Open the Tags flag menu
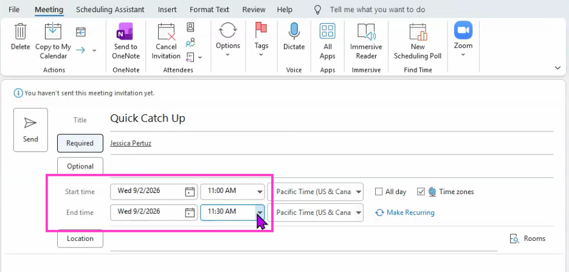Screen dimensions: 569x272 [261, 30]
